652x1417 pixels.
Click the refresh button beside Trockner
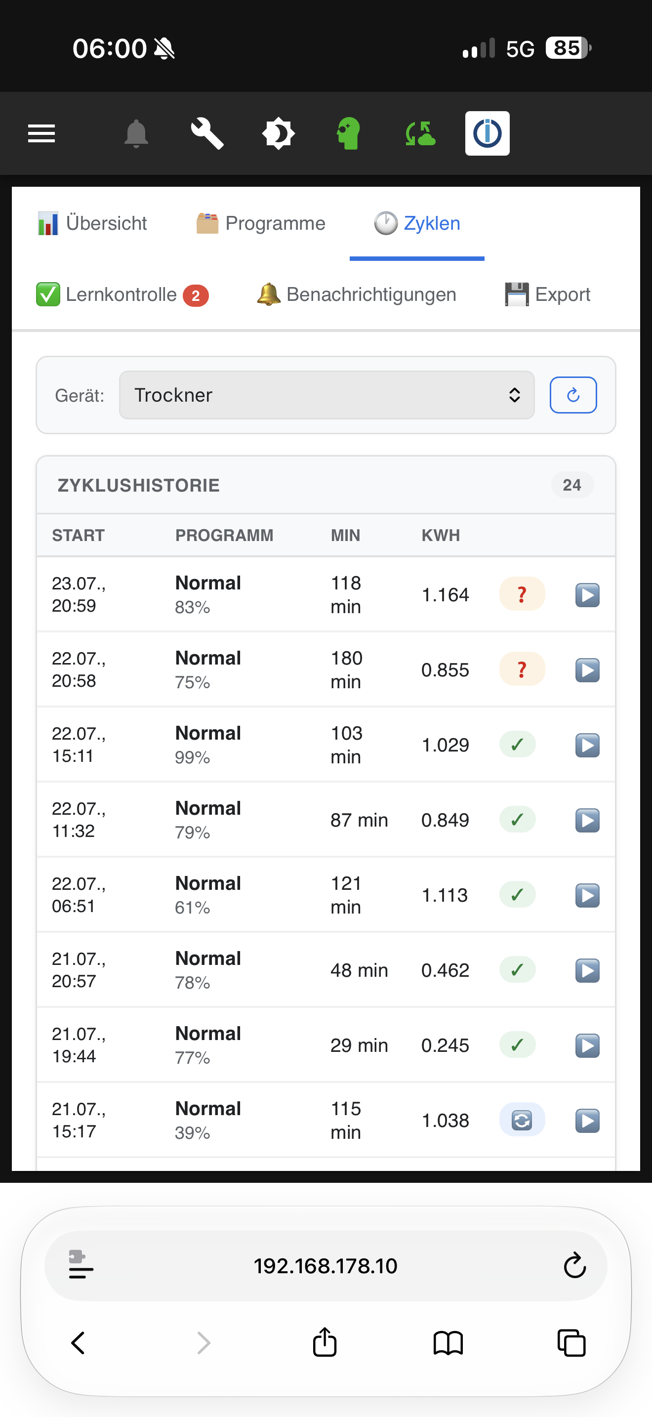573,395
